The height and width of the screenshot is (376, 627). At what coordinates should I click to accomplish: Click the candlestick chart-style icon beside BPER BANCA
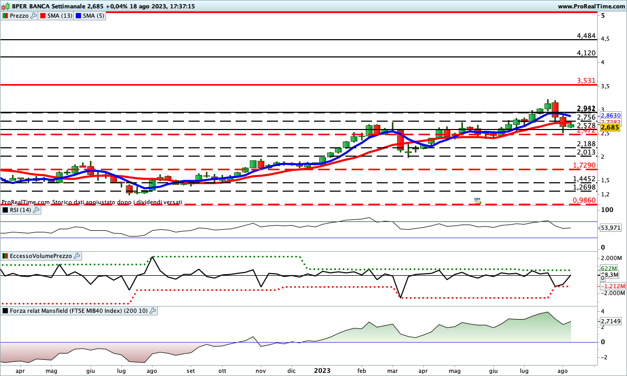click(5, 6)
